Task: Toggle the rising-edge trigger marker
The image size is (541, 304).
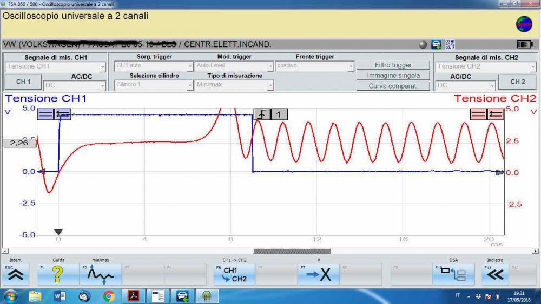Action: [x=262, y=114]
